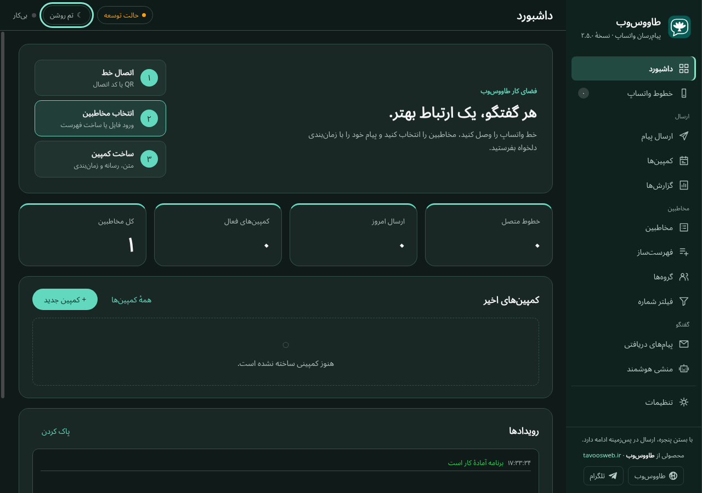The width and height of the screenshot is (702, 493).
Task: Click the chart icon beside گزارش‌ها
Action: coord(684,185)
